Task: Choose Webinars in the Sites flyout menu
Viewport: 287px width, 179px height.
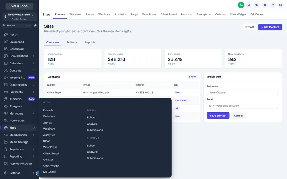Action: 49,129
